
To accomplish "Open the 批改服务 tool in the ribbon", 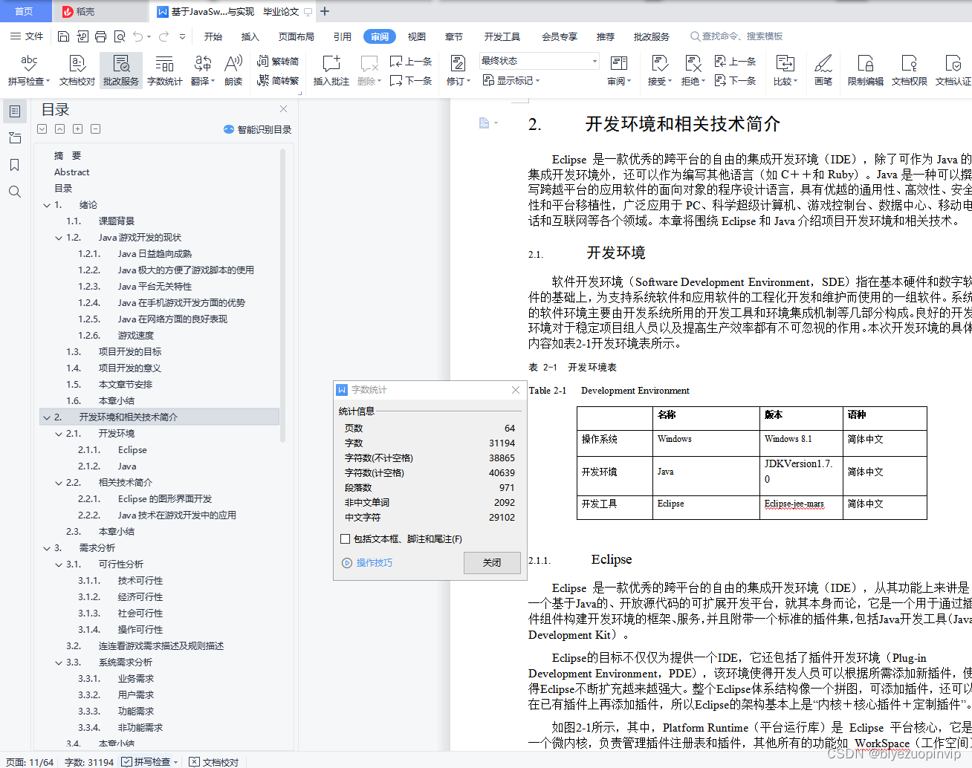I will coord(121,70).
